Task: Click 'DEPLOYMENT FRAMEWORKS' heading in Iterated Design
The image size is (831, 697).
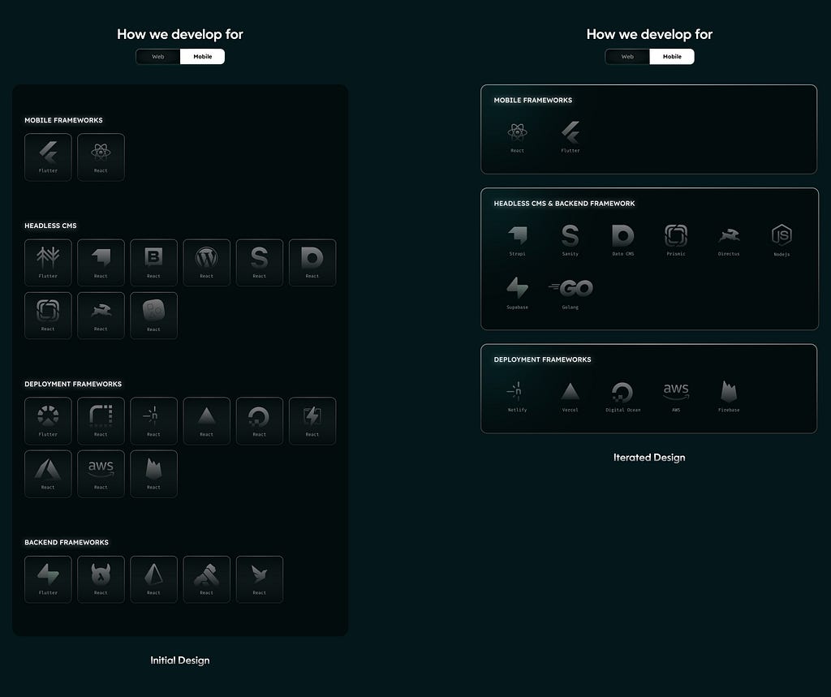Action: [x=542, y=359]
